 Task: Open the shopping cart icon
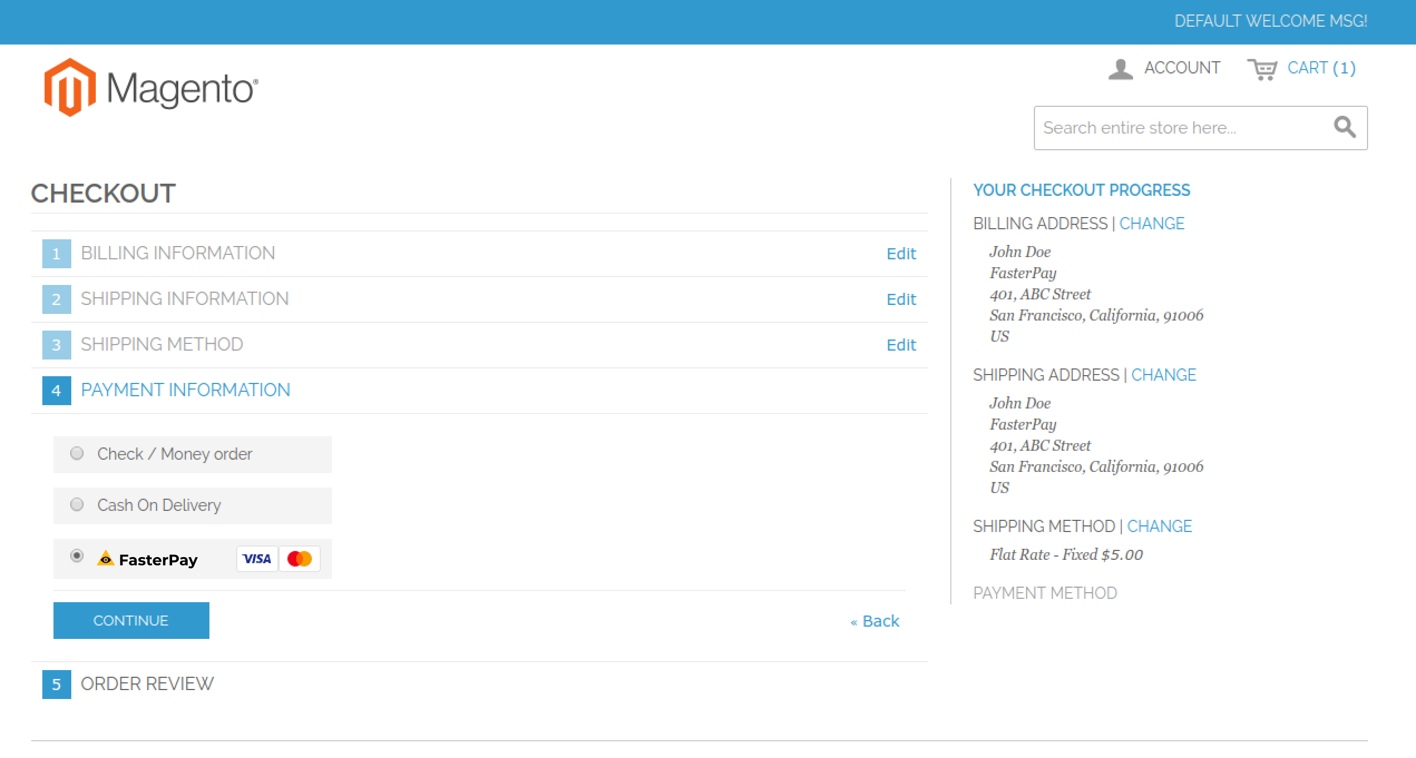tap(1262, 70)
